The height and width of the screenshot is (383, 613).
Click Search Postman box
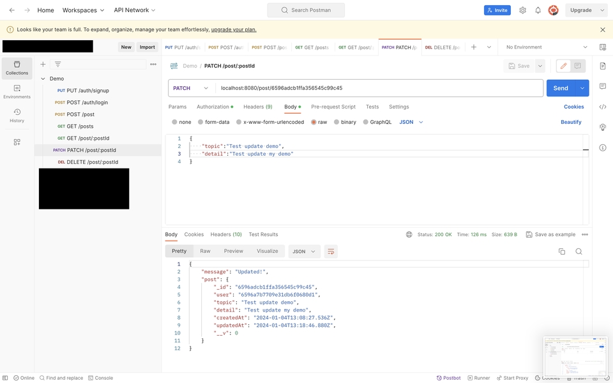306,10
